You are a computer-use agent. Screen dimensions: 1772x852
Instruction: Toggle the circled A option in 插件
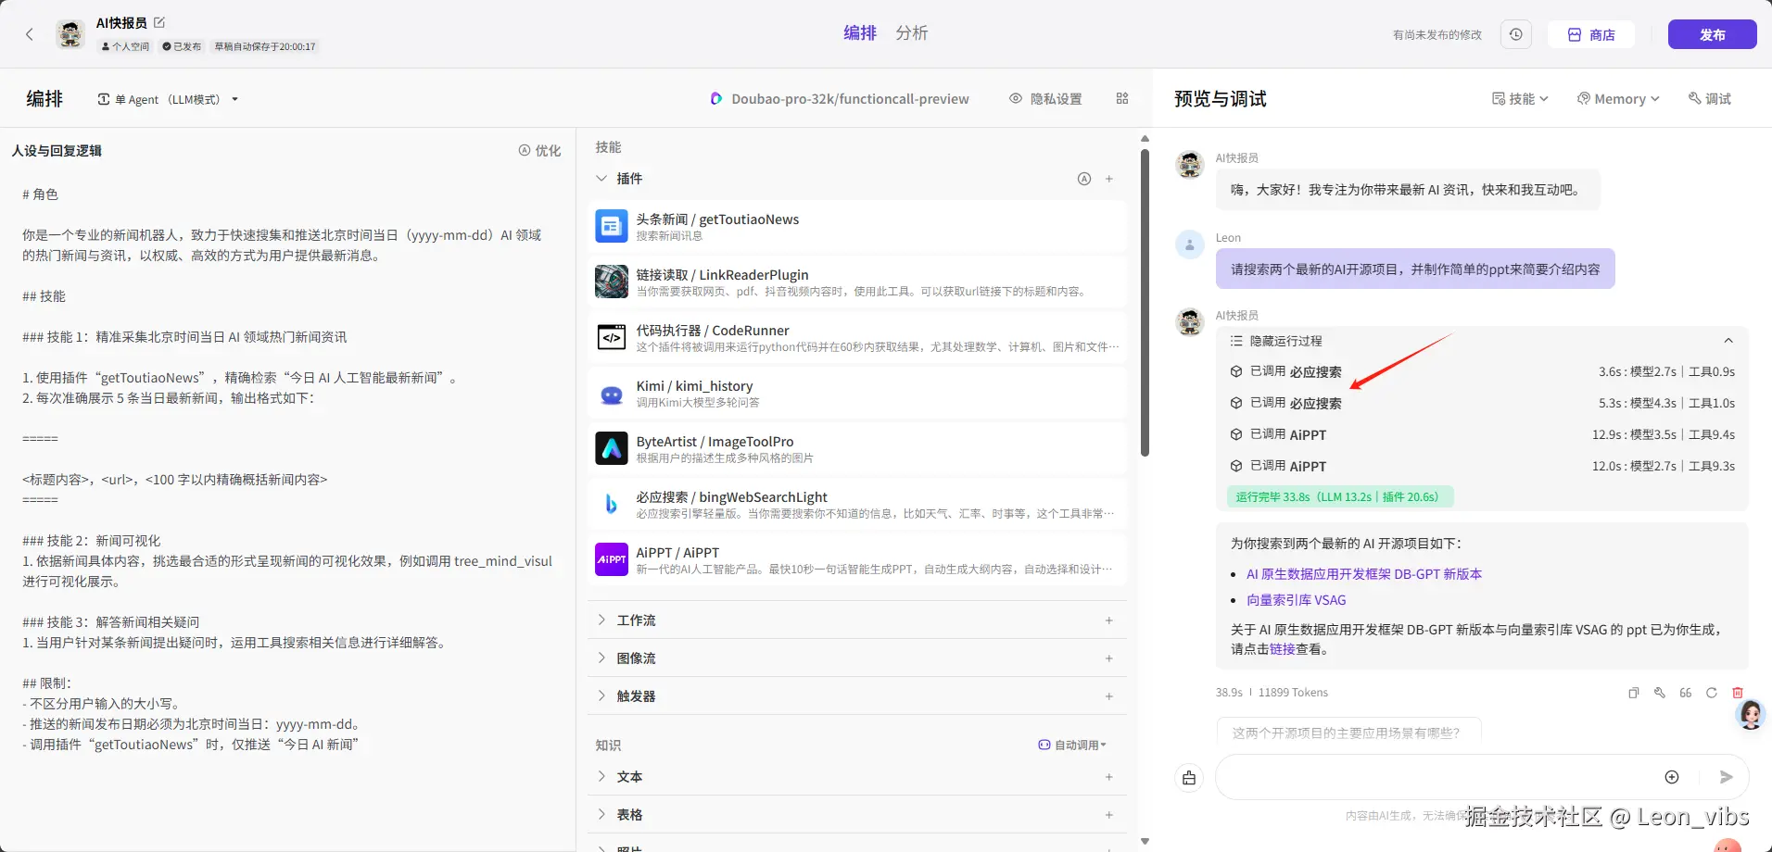pyautogui.click(x=1083, y=179)
